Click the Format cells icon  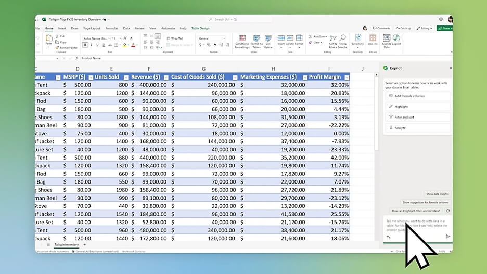(x=299, y=38)
